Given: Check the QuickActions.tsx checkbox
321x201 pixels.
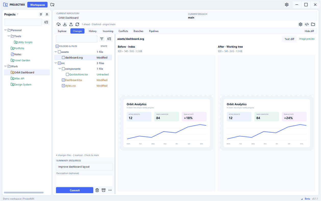Looking at the screenshot, I should point(67,74).
